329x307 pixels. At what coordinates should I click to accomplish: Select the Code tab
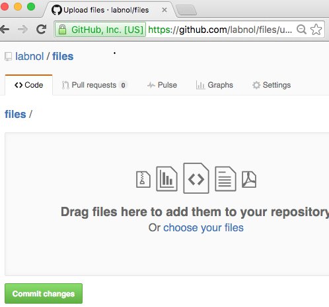click(x=28, y=85)
